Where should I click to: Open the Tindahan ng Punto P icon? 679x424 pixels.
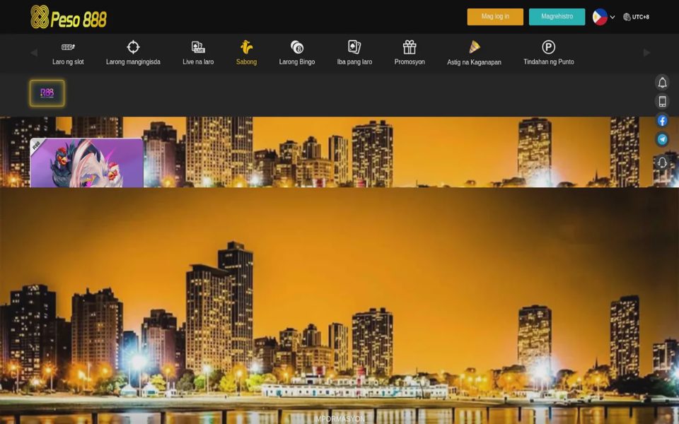click(x=549, y=47)
